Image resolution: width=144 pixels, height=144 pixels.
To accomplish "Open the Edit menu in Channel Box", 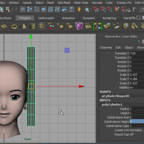I will 118,47.
